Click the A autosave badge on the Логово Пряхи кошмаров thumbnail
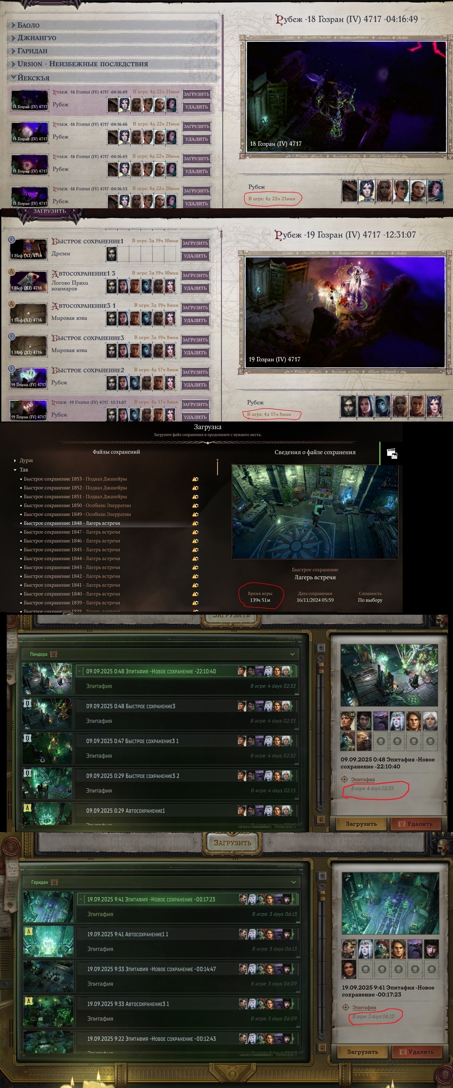Screen dimensions: 453x1088 [11, 271]
